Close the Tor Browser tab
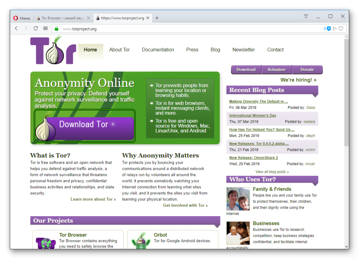The width and height of the screenshot is (359, 259). 88,18
